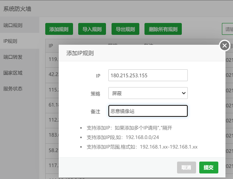The height and width of the screenshot is (179, 233).
Task: Click the search box at top right
Action: 227,29
